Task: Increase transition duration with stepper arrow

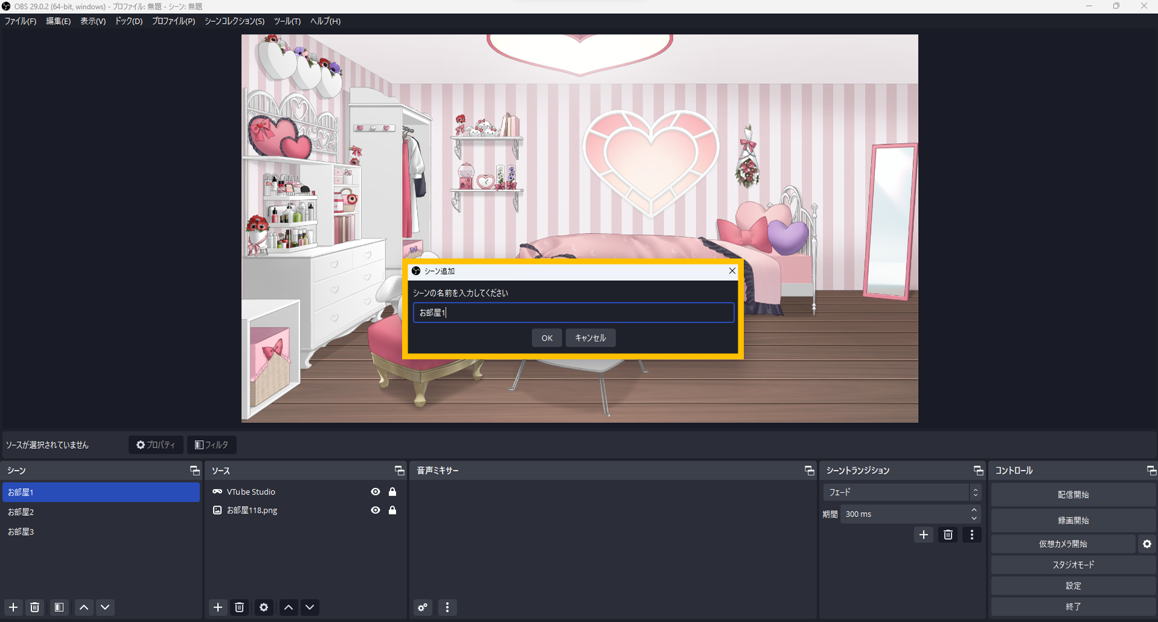Action: pos(973,510)
